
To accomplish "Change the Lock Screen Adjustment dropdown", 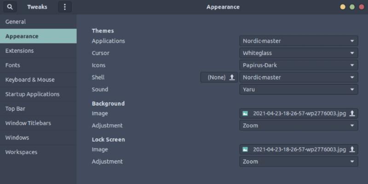I will click(x=299, y=161).
